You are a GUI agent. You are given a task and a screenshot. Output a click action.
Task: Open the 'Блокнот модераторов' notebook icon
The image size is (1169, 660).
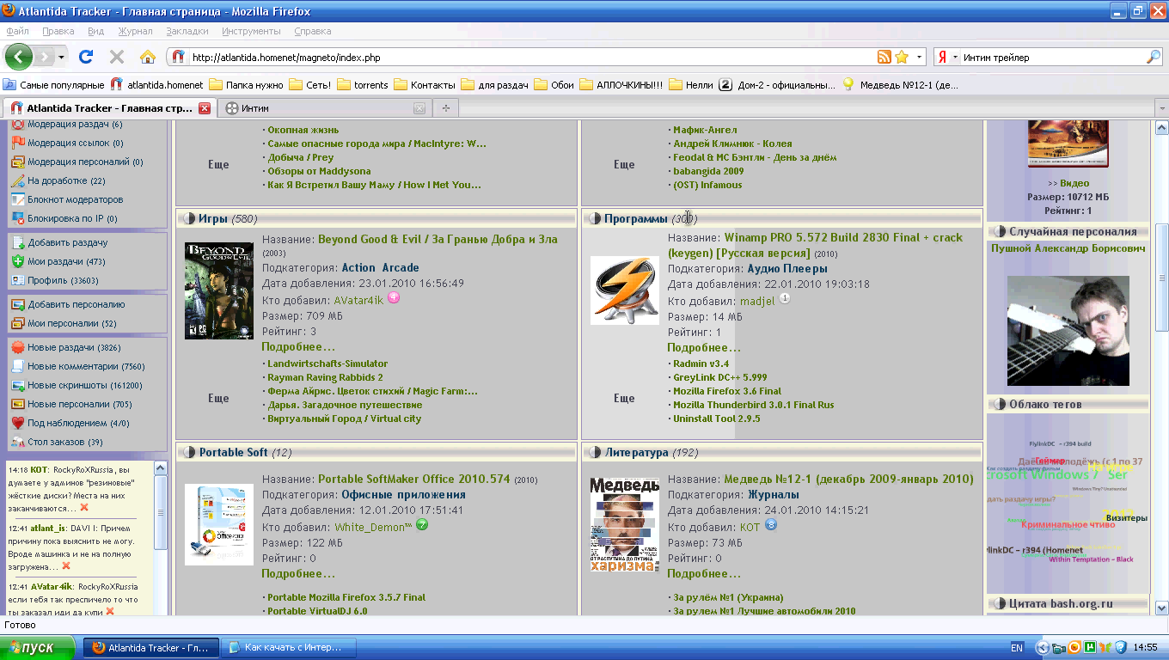18,199
